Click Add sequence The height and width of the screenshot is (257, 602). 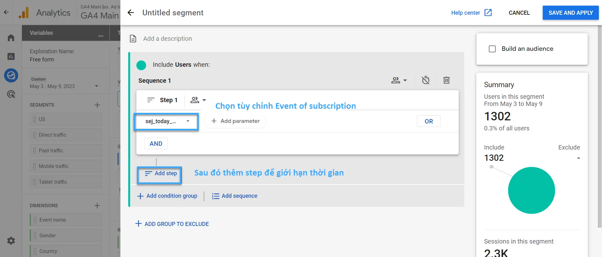point(235,196)
